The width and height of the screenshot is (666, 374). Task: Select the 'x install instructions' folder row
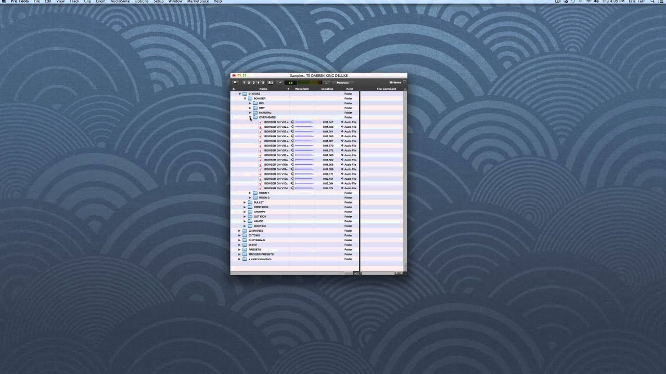(x=294, y=259)
